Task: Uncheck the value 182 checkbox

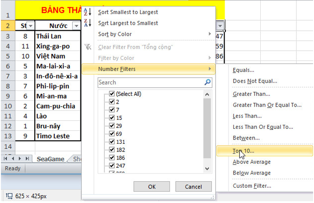Action: click(112, 150)
